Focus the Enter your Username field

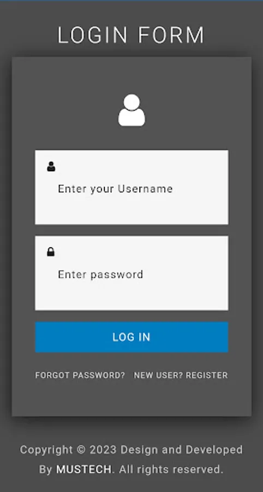[131, 188]
